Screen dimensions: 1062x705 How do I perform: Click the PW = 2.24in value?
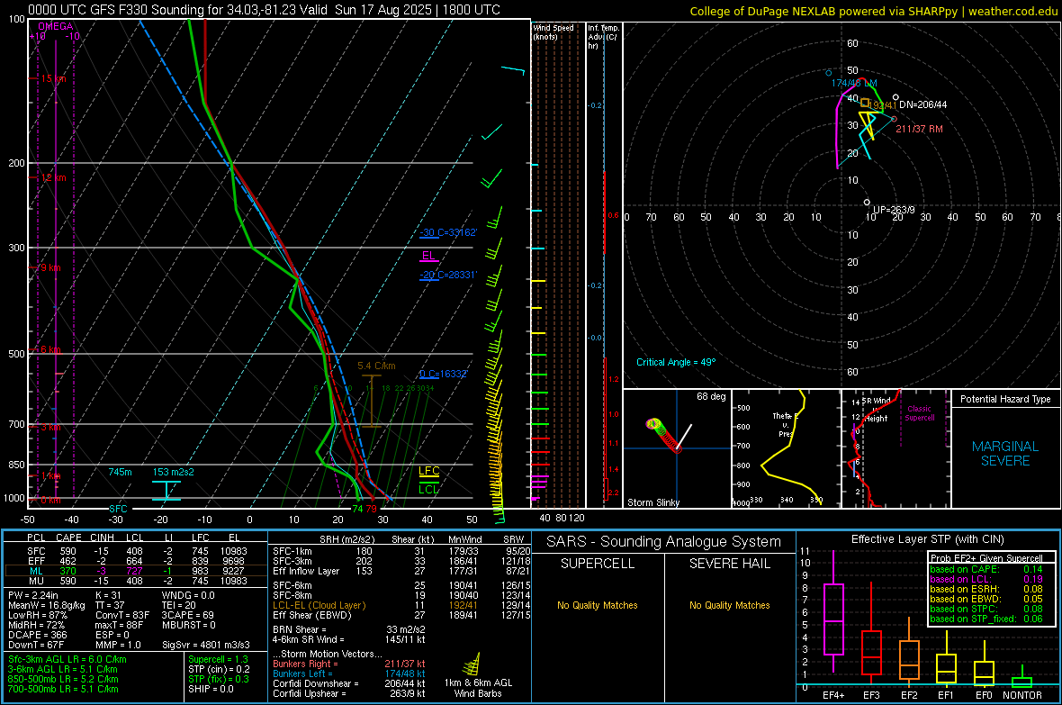tap(33, 595)
